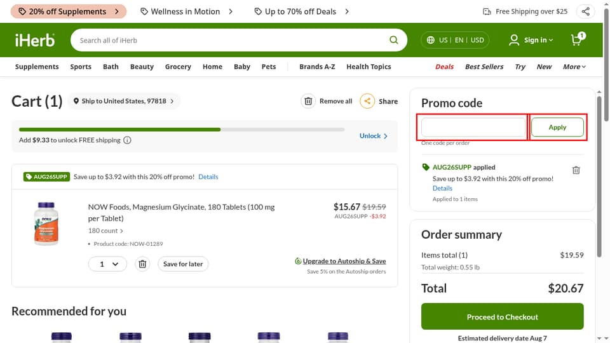Click Product code: NOW-01289 text
This screenshot has height=343, width=610.
(x=128, y=244)
